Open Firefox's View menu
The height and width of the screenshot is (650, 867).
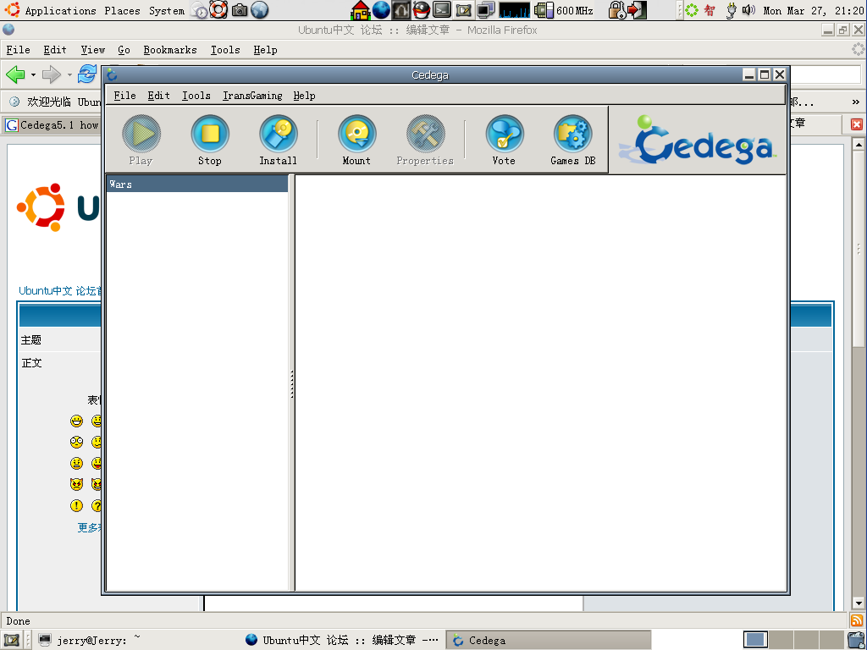pos(93,50)
